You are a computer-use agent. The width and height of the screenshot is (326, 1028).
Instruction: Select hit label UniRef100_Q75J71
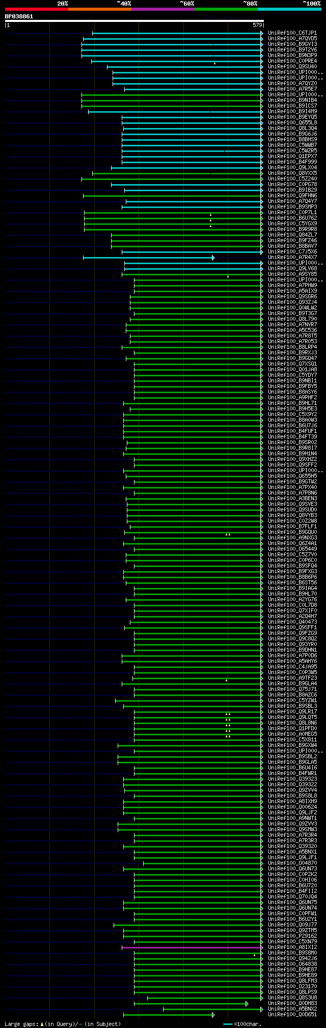[x=292, y=689]
